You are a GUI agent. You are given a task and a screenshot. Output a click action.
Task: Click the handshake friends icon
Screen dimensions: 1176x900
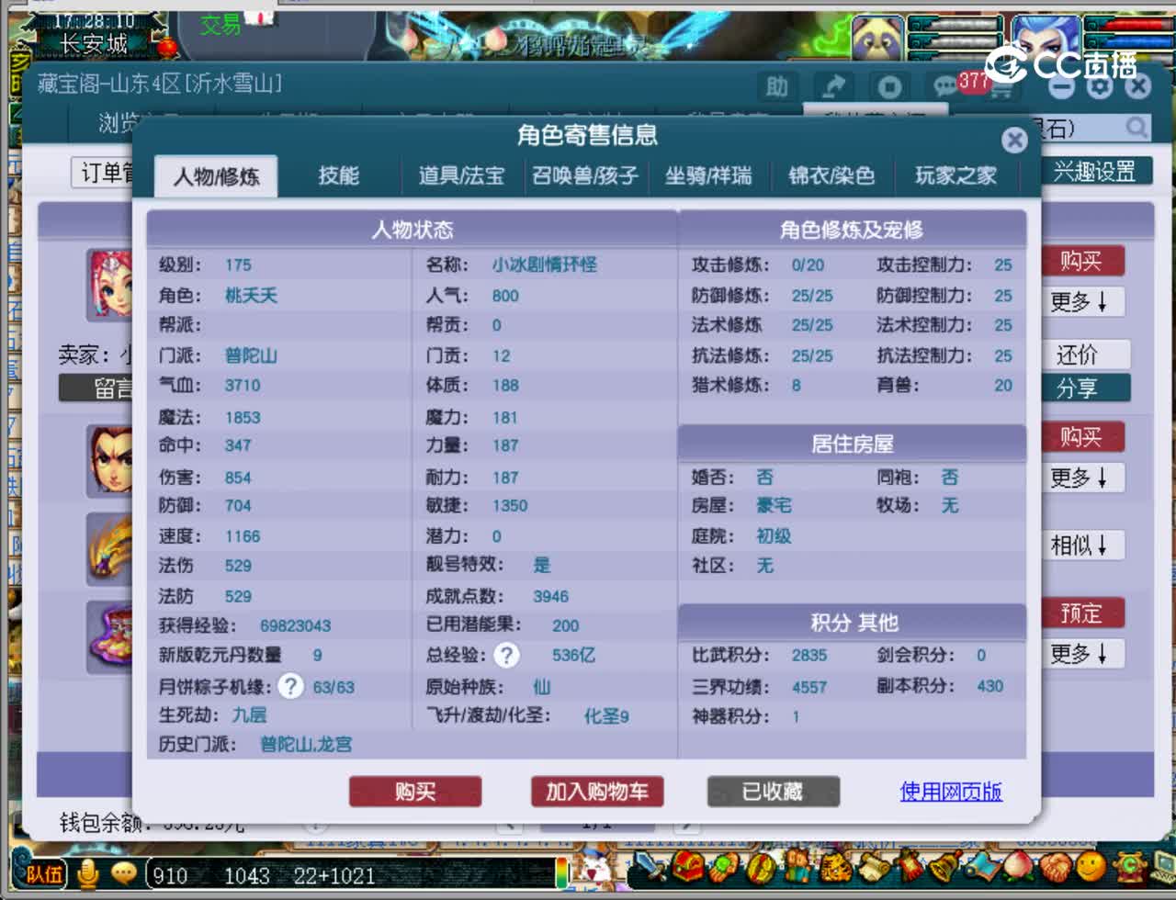[1056, 867]
